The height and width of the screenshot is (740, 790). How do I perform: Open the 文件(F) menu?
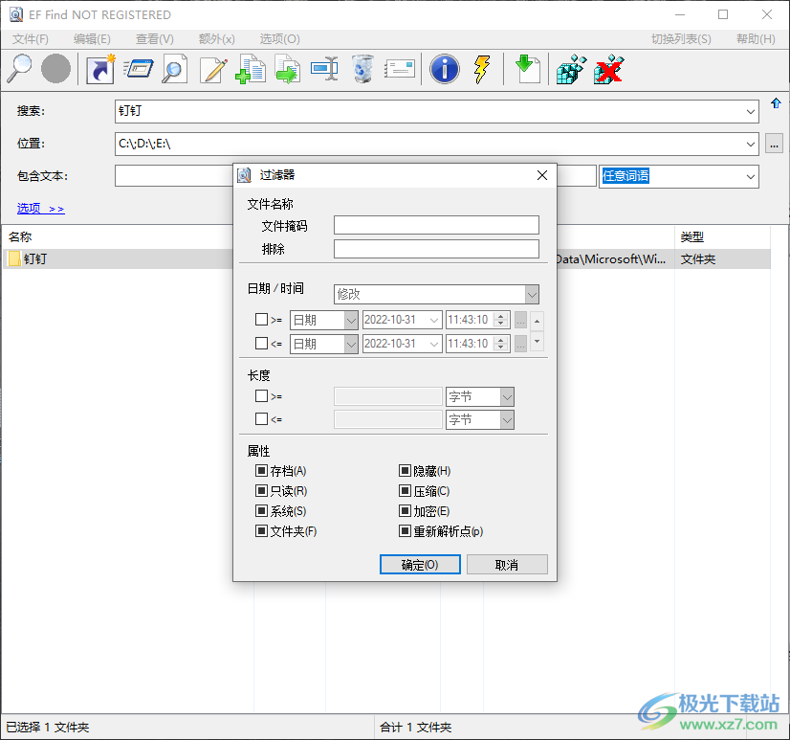pyautogui.click(x=31, y=39)
